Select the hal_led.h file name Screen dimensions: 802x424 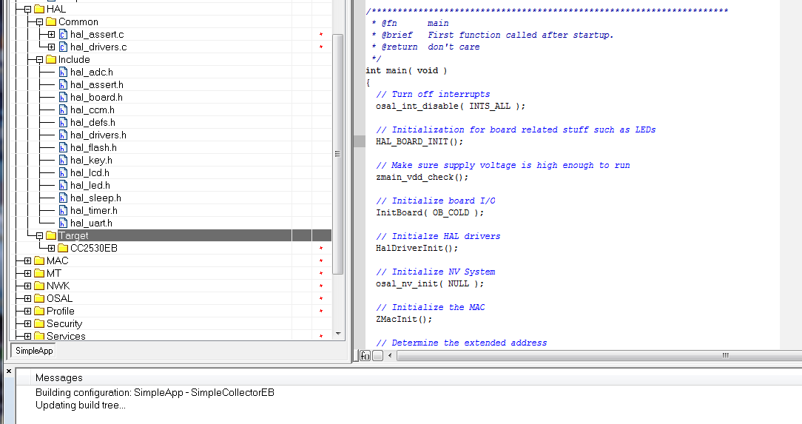90,185
